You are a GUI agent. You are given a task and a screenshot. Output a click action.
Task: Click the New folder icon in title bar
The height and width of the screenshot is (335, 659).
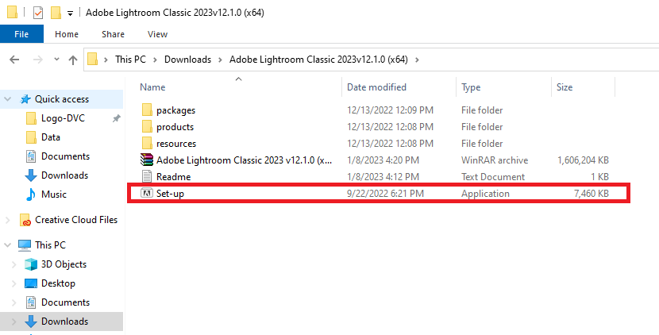point(56,13)
